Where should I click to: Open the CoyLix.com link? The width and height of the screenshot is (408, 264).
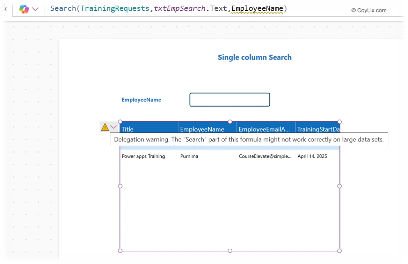tap(368, 10)
